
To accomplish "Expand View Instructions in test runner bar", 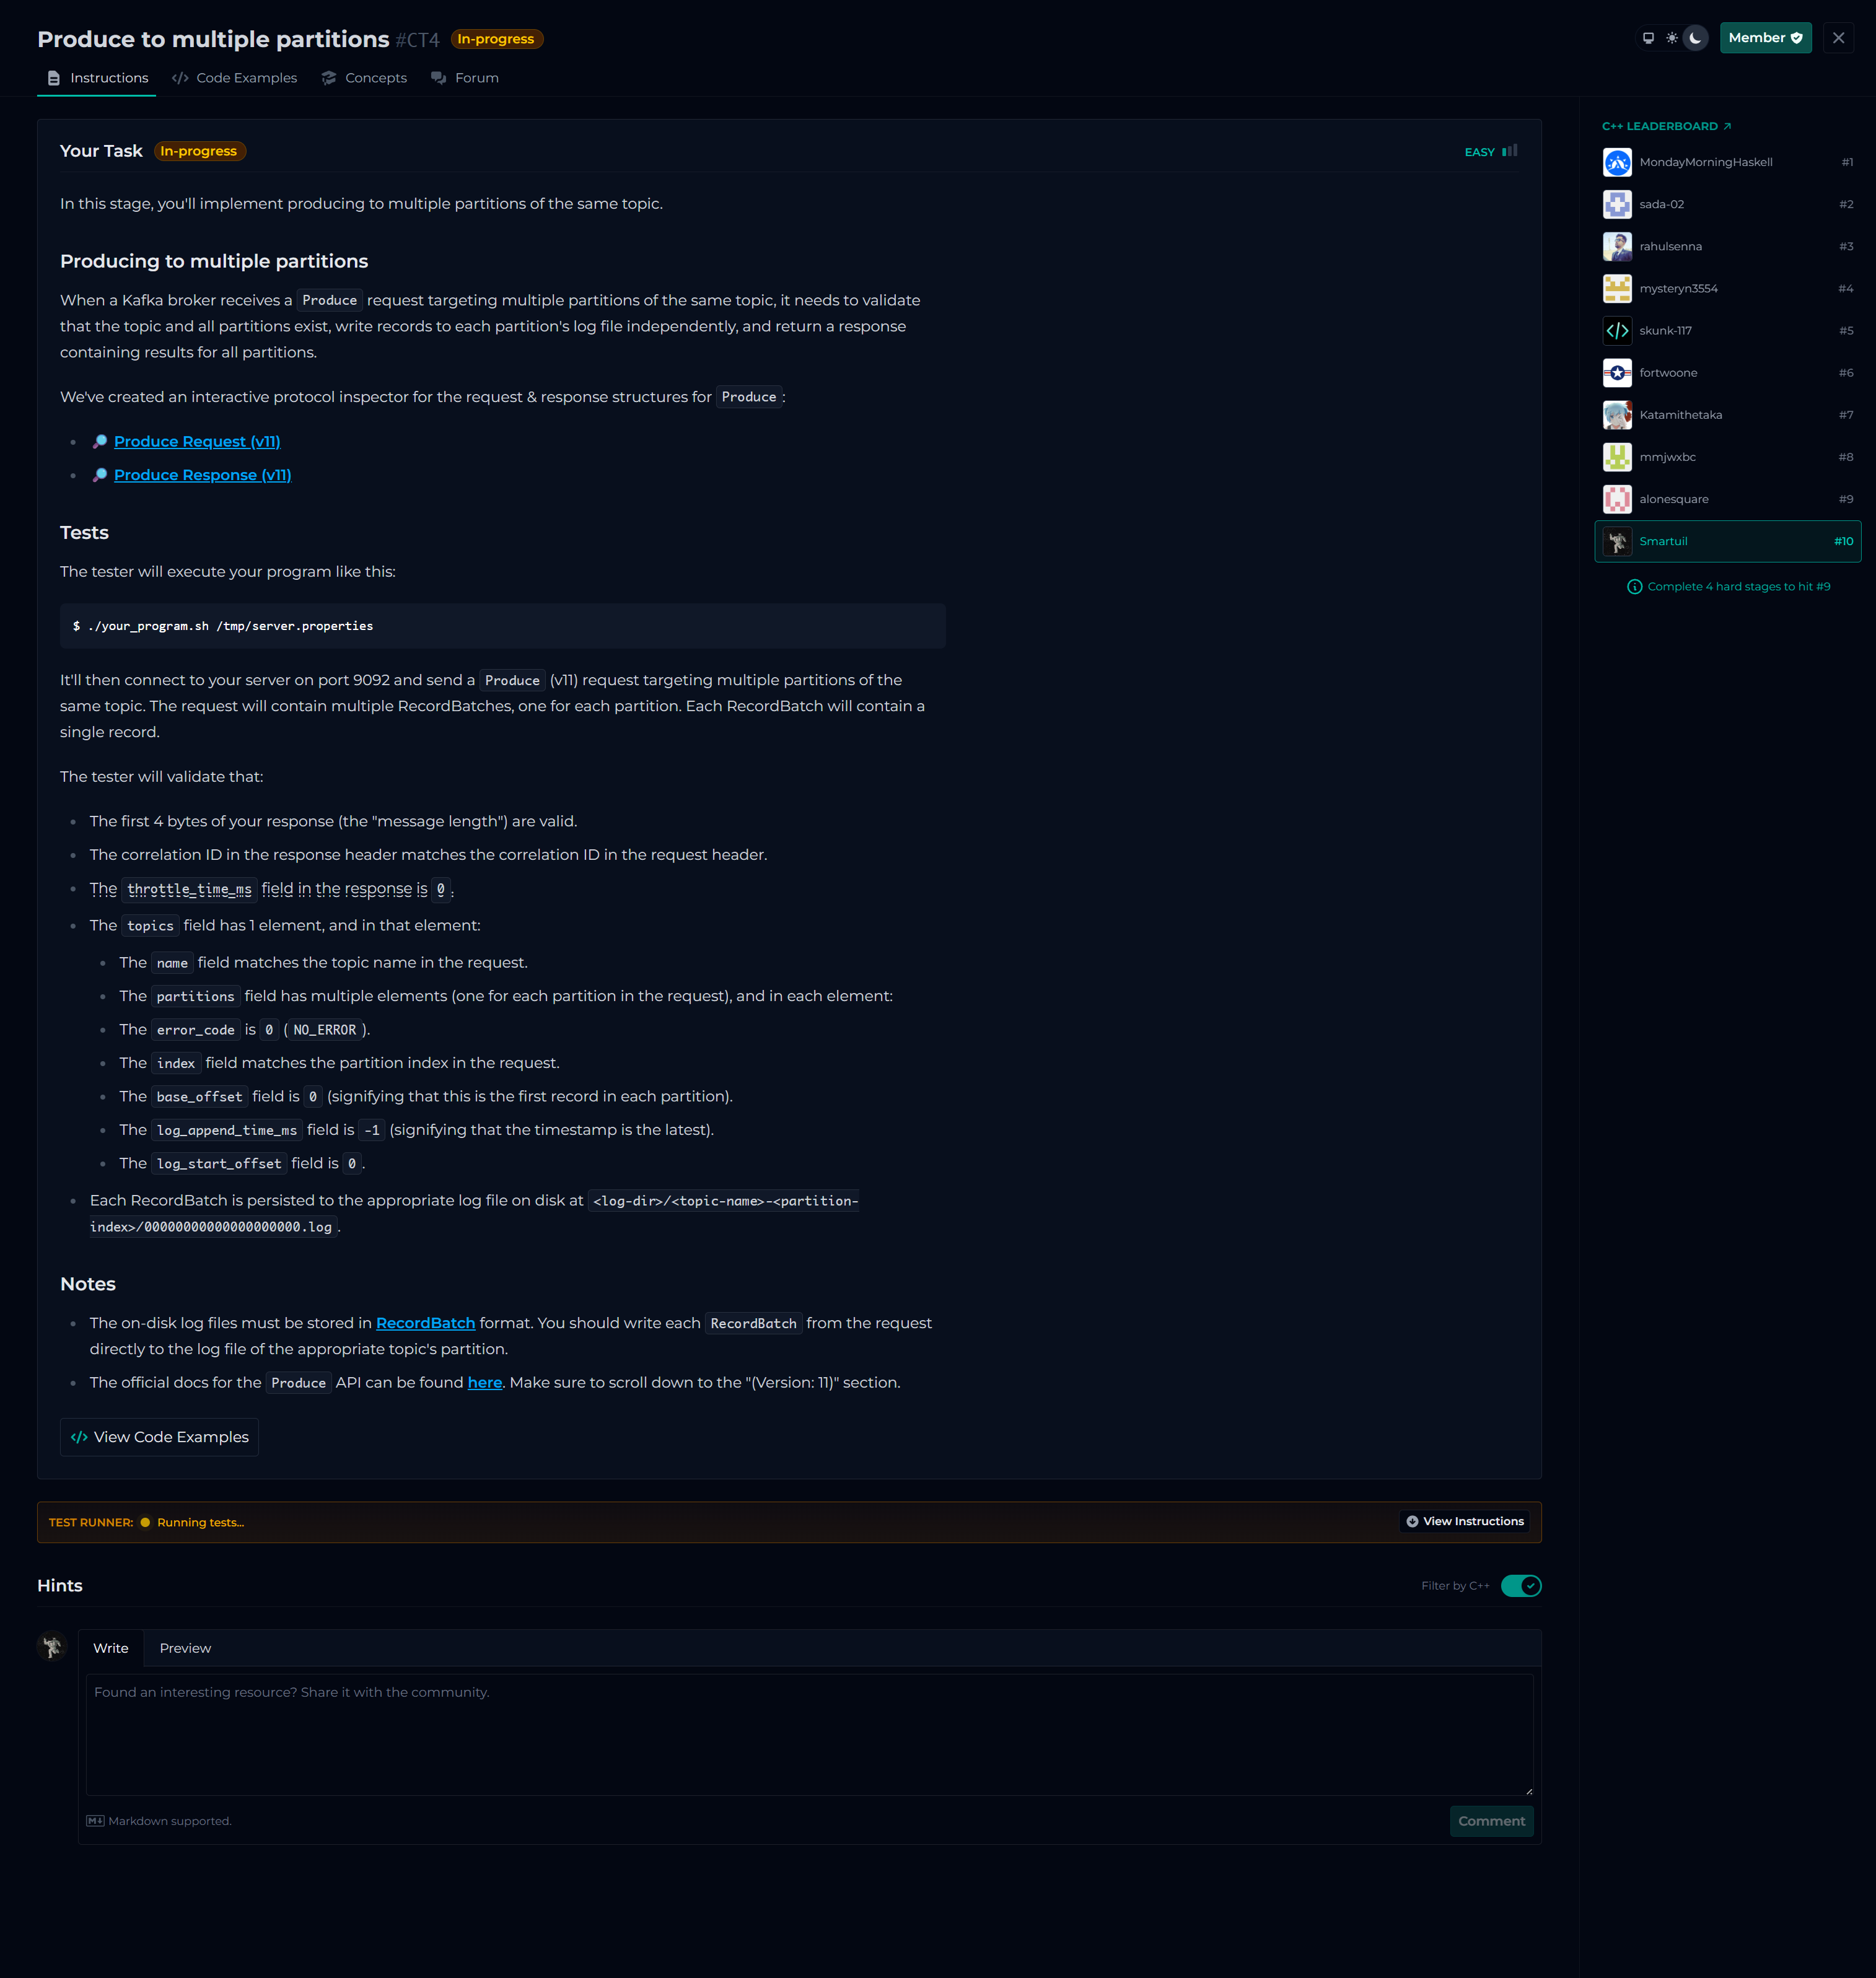I will (1465, 1522).
